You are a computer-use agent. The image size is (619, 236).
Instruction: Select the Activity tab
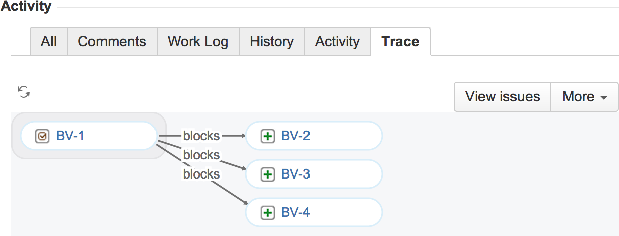(337, 41)
